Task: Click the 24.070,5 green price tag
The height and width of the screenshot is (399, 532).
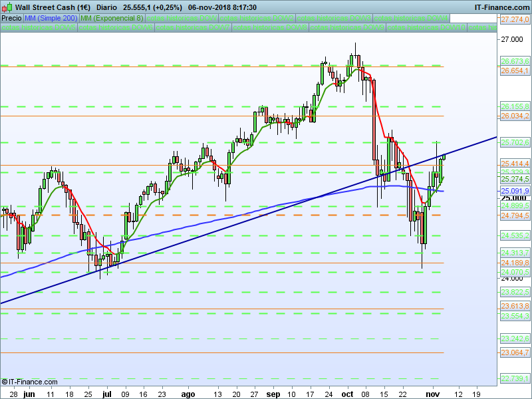Action: point(515,272)
